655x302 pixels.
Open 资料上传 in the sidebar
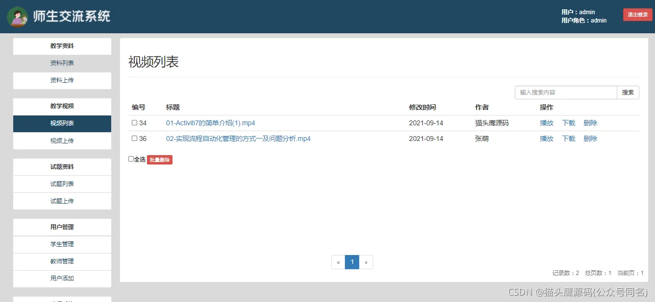pyautogui.click(x=62, y=80)
